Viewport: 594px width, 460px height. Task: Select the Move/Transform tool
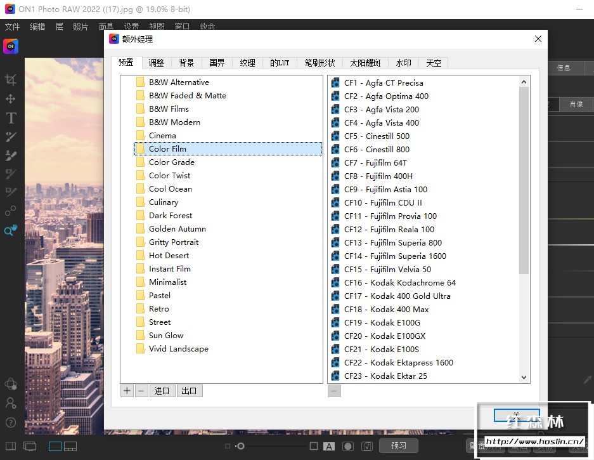coord(11,99)
